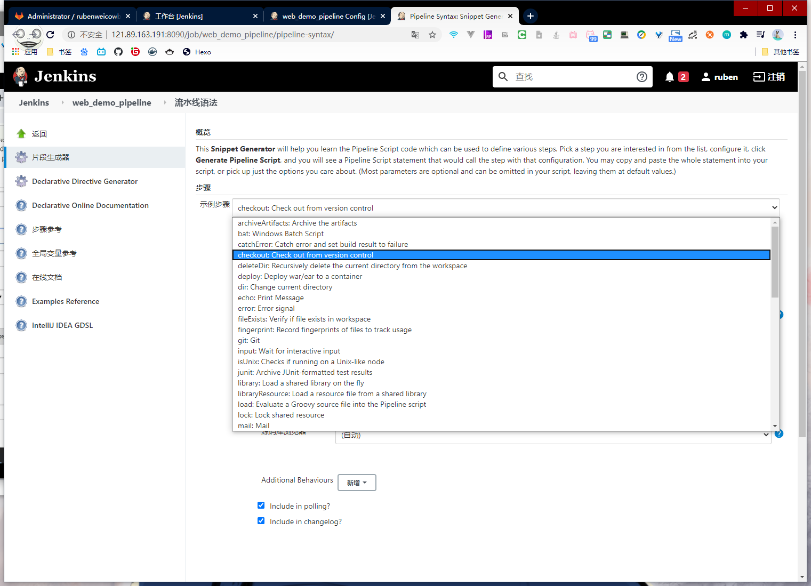The height and width of the screenshot is (586, 811).
Task: Click help icon beside repository browser dropdown
Action: [x=779, y=434]
